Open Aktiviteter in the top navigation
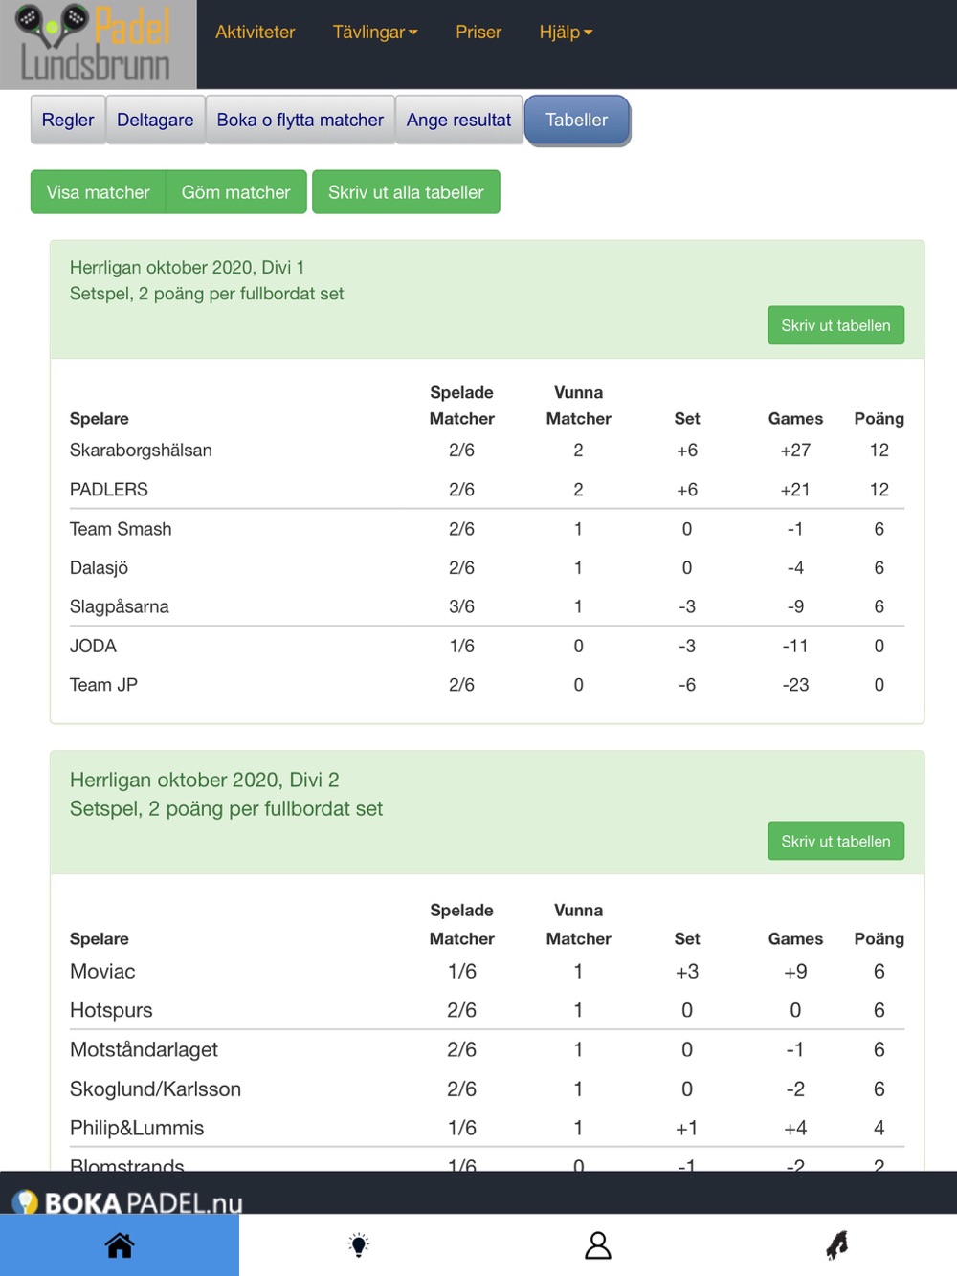 coord(255,33)
